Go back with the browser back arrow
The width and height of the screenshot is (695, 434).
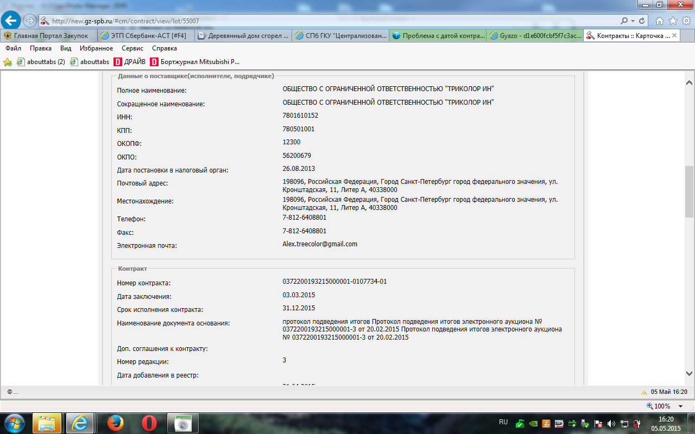pos(12,21)
